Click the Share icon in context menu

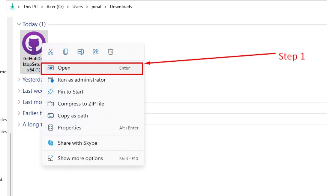pos(96,51)
